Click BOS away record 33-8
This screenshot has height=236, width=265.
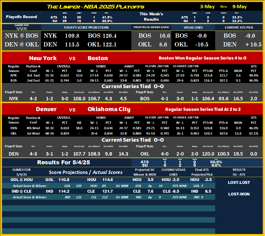[123, 80]
